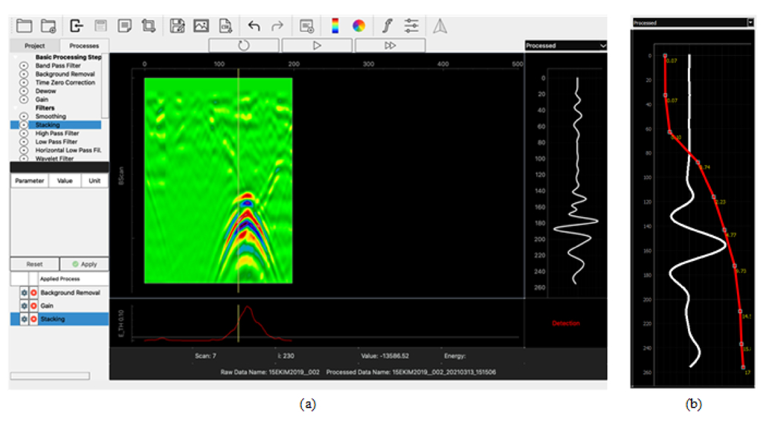Click the grayed-out save disk icon
Image resolution: width=766 pixels, height=421 pixels.
pos(100,25)
